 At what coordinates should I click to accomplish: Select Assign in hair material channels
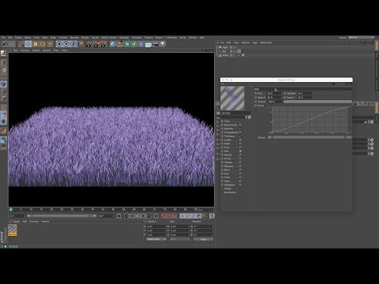[227, 189]
